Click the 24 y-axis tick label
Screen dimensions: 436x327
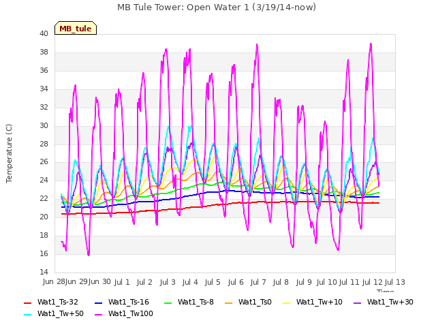pos(44,180)
